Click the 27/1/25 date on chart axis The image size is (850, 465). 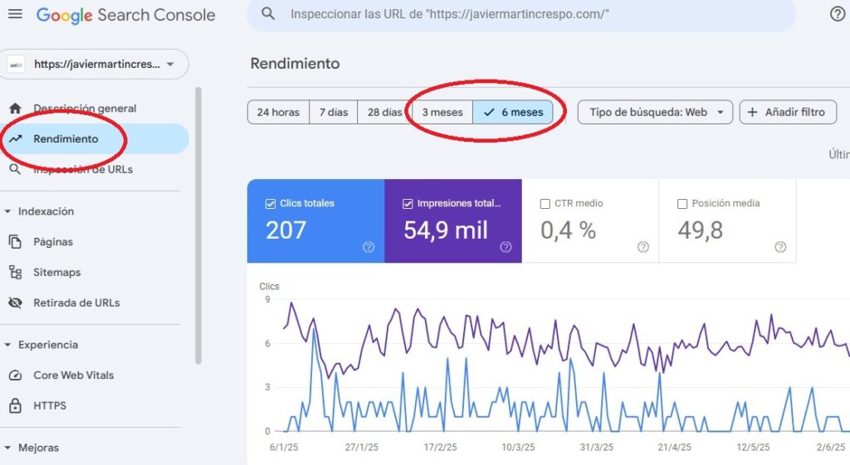coord(362,447)
